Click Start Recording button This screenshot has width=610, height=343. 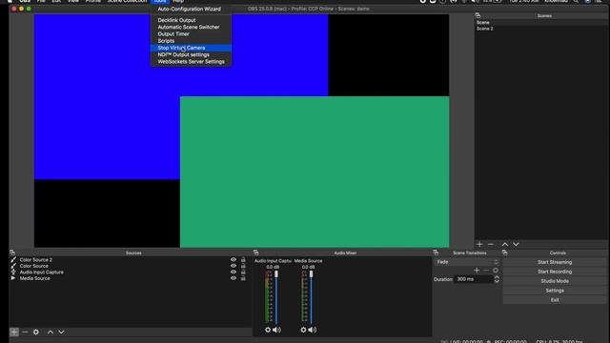click(x=555, y=272)
